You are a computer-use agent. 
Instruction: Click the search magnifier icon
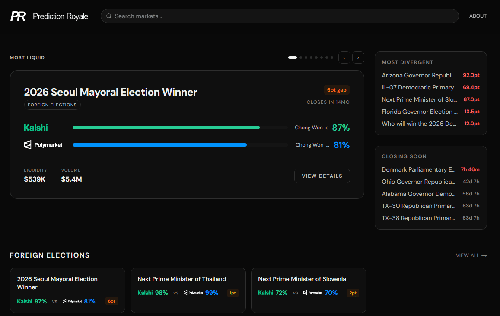(109, 16)
